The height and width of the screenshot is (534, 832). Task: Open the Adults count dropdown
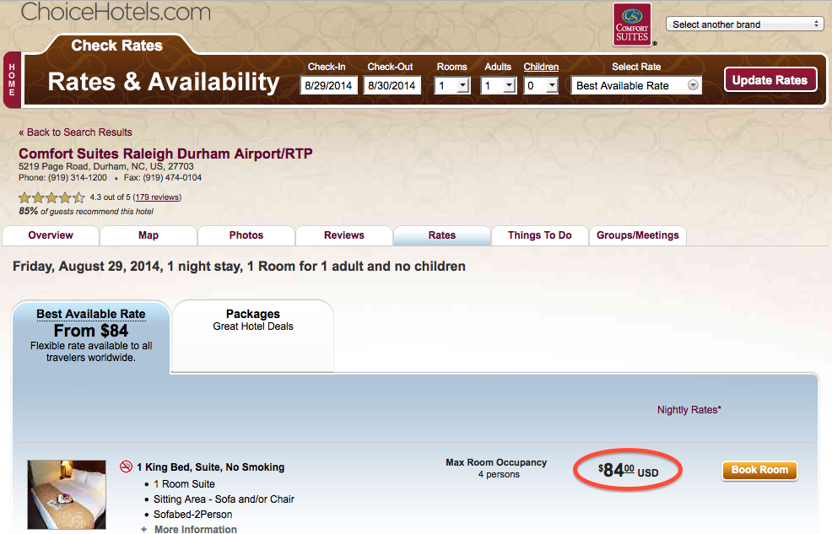pyautogui.click(x=498, y=85)
